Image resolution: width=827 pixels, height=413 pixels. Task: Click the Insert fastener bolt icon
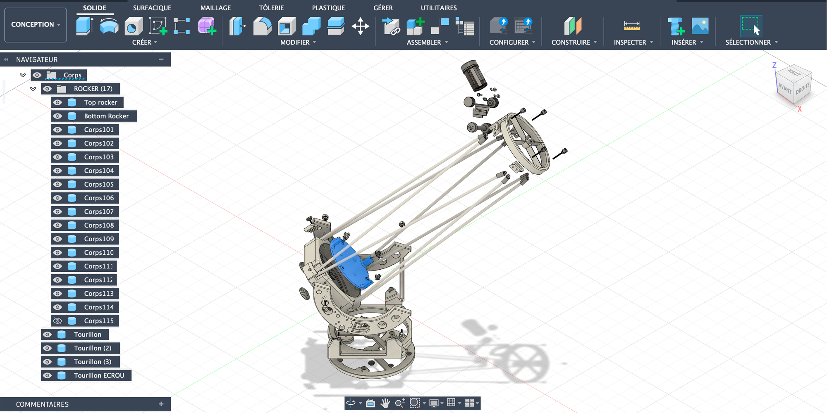[x=676, y=26]
